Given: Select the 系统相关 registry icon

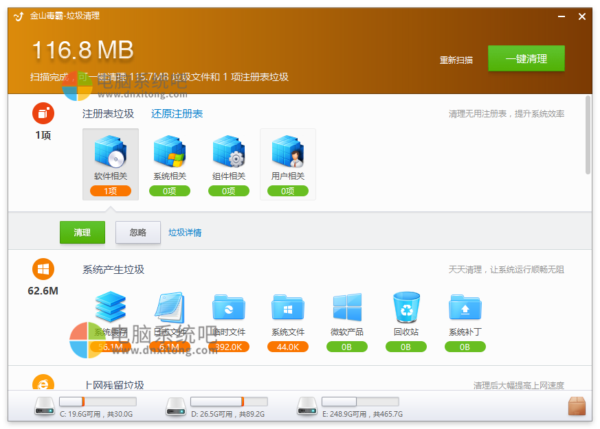Looking at the screenshot, I should (170, 151).
